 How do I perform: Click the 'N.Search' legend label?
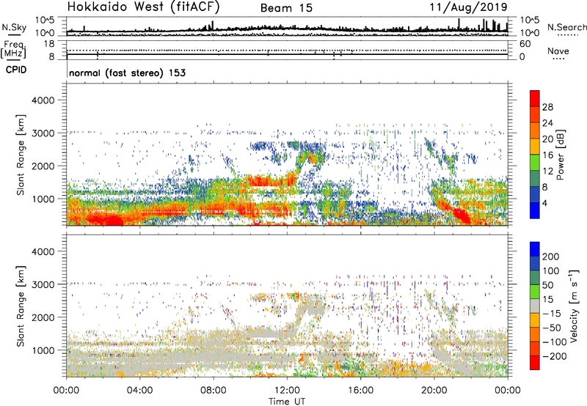pos(566,27)
